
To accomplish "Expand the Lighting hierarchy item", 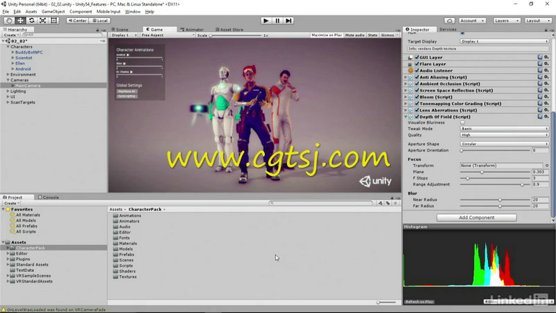I will pyautogui.click(x=8, y=91).
